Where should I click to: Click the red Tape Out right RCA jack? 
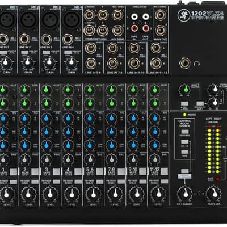click(146, 28)
